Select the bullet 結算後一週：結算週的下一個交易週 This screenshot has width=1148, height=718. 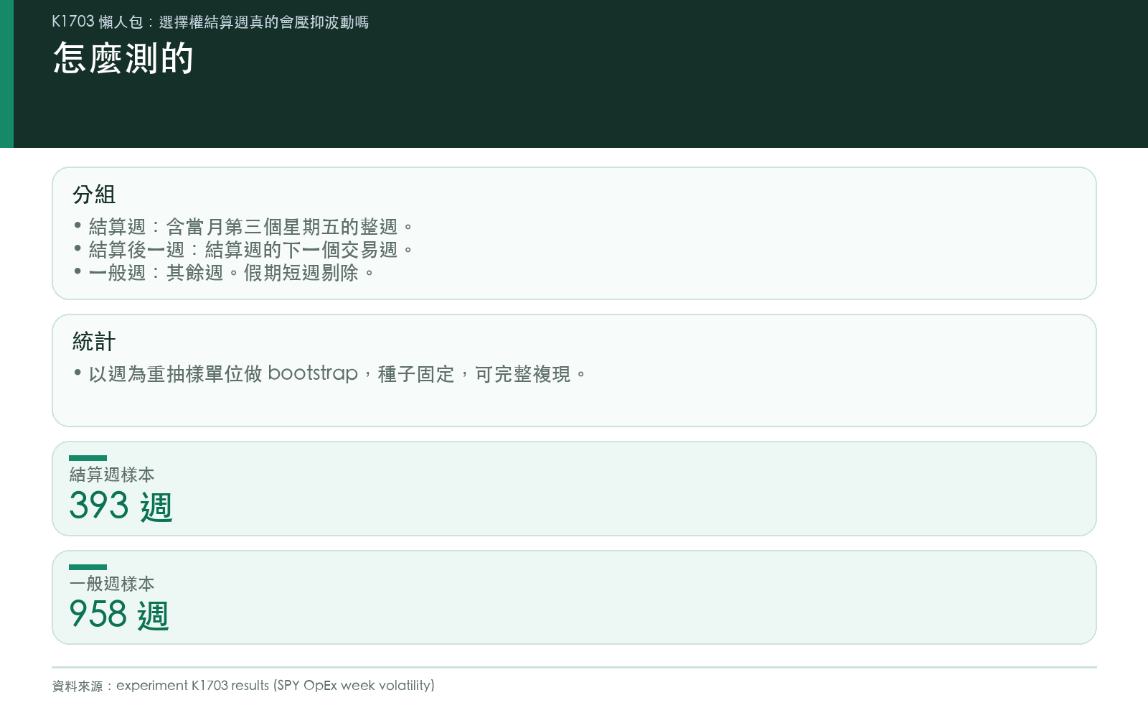pos(244,250)
